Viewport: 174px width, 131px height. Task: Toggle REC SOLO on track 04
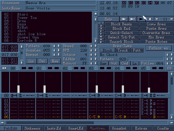[122, 68]
